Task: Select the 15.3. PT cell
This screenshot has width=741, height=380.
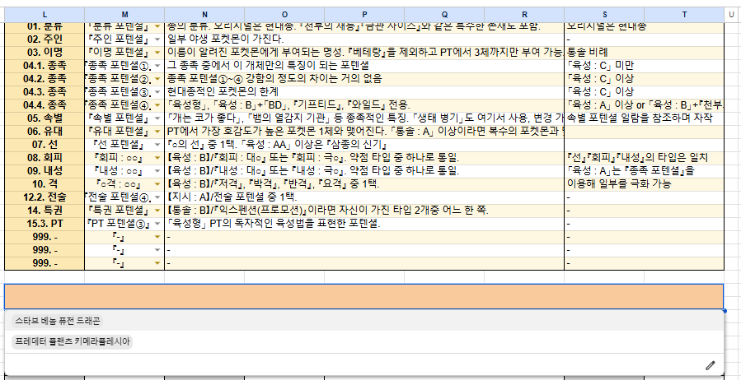Action: click(45, 224)
